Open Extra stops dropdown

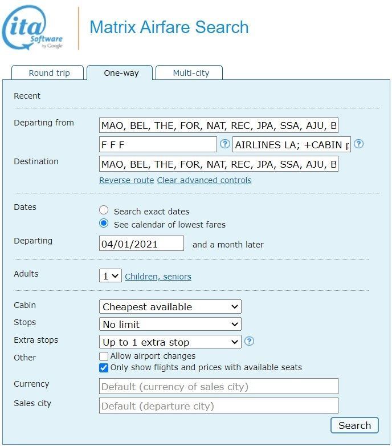(x=170, y=342)
